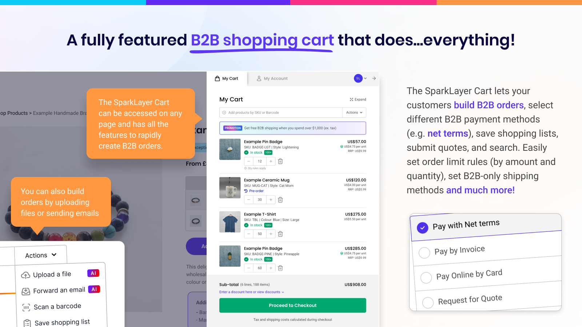The image size is (582, 327).
Task: Select the second bracelet variant swatch
Action: click(x=196, y=221)
